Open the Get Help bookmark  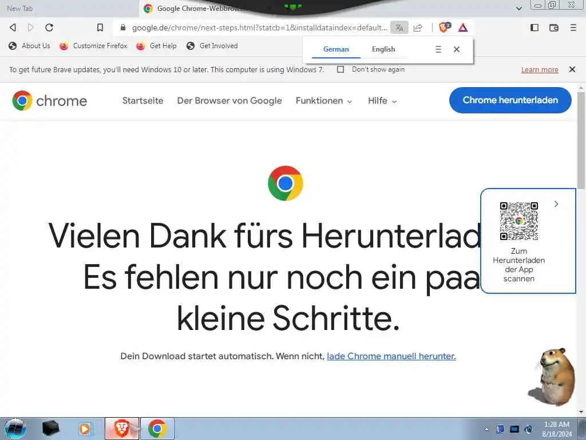(157, 46)
